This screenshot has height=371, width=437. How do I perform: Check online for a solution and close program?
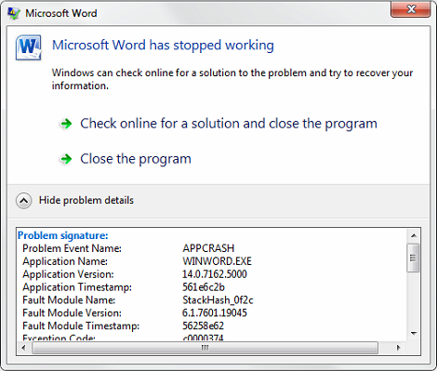point(229,124)
